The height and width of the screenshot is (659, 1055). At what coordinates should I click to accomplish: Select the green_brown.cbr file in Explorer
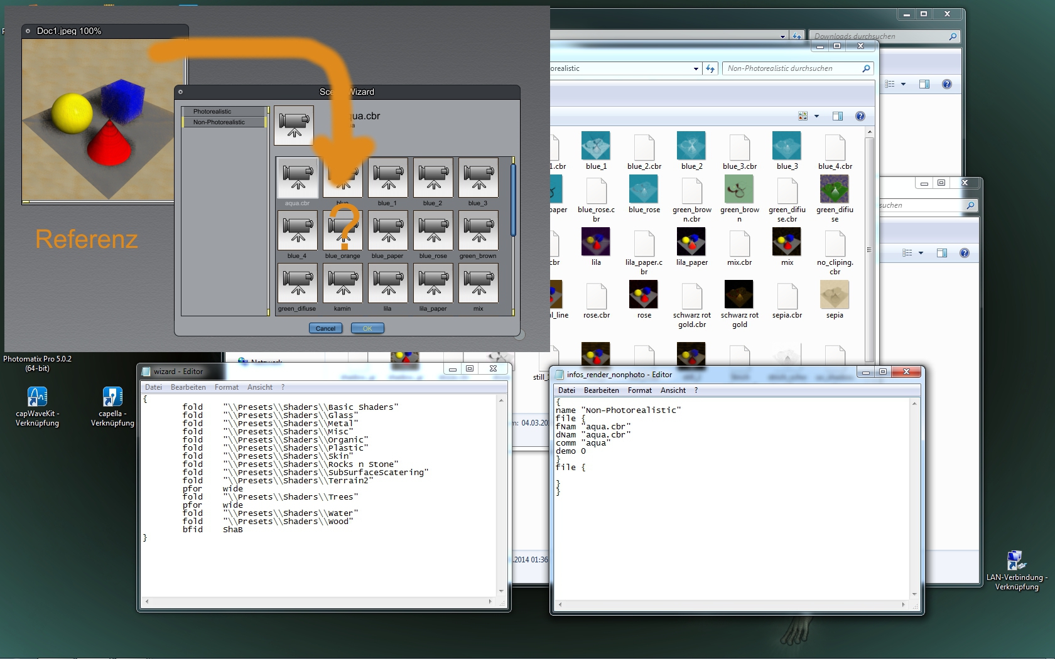point(692,199)
